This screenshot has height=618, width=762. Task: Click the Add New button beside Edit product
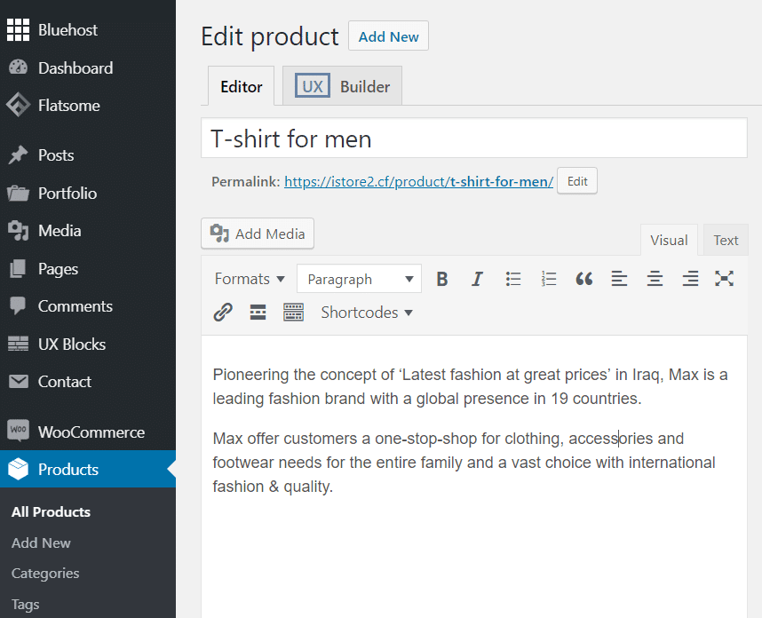(388, 36)
